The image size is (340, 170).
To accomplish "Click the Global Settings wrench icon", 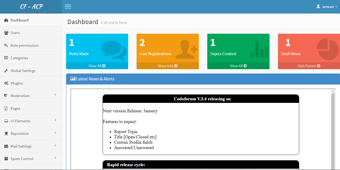I will tap(6, 71).
